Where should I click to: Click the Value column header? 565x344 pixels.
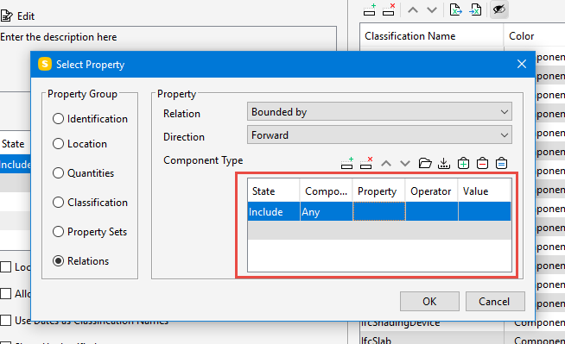tap(485, 191)
